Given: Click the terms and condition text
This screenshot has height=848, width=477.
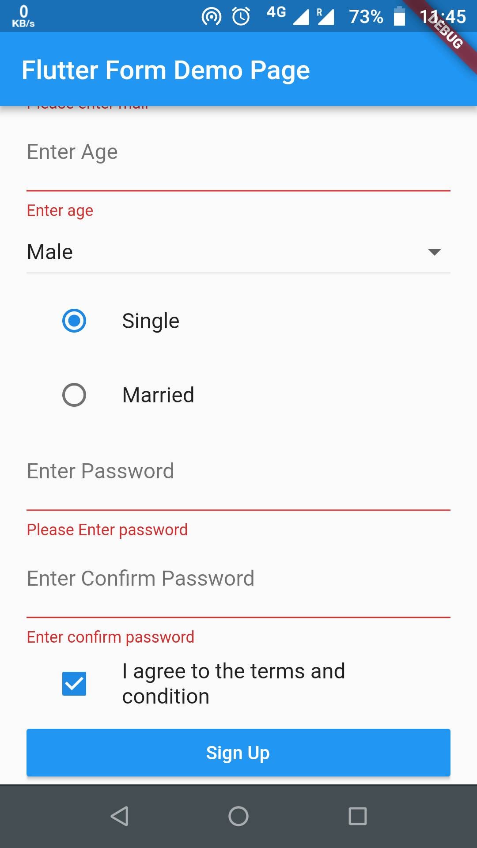Looking at the screenshot, I should coord(234,683).
